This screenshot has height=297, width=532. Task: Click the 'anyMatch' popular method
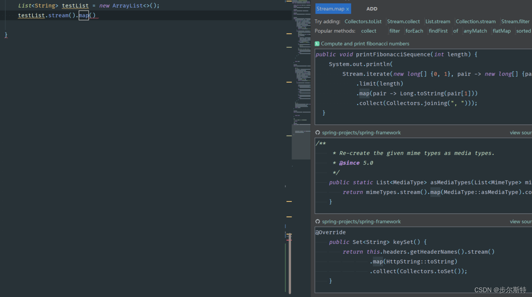(475, 31)
